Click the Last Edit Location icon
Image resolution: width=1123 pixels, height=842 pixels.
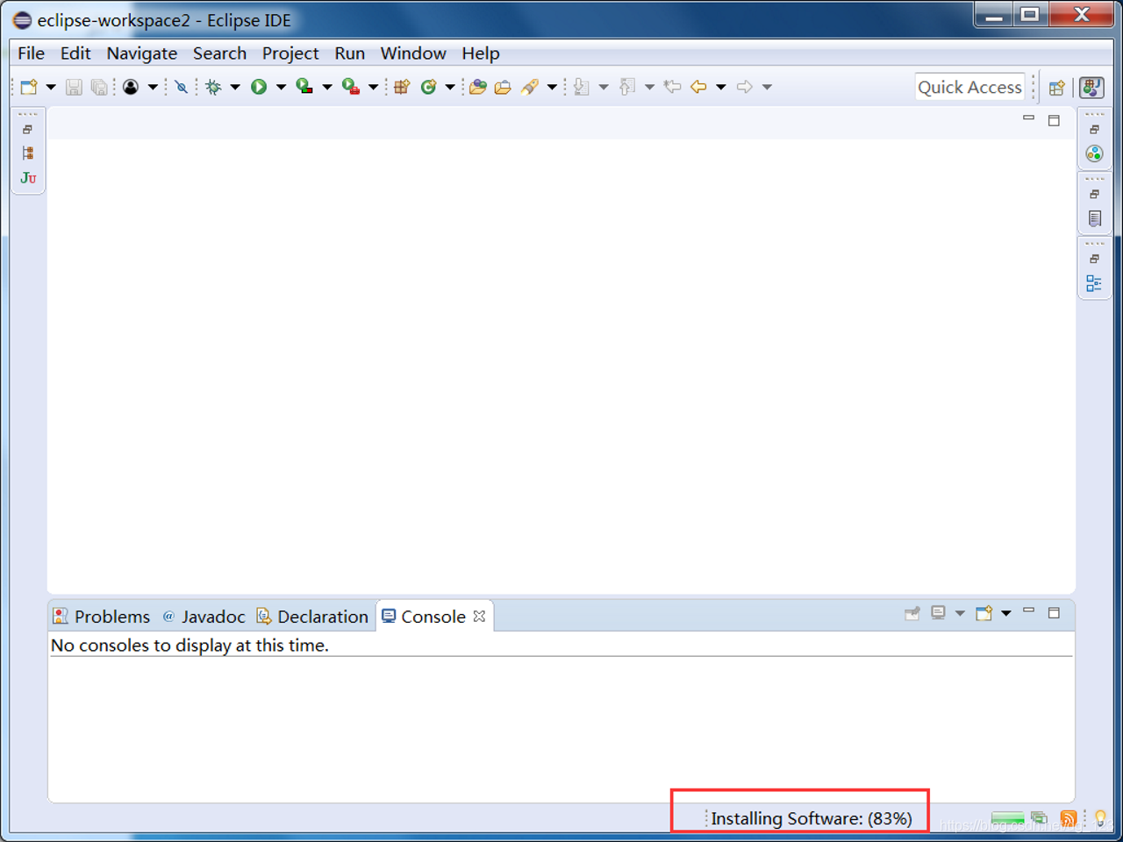[673, 87]
